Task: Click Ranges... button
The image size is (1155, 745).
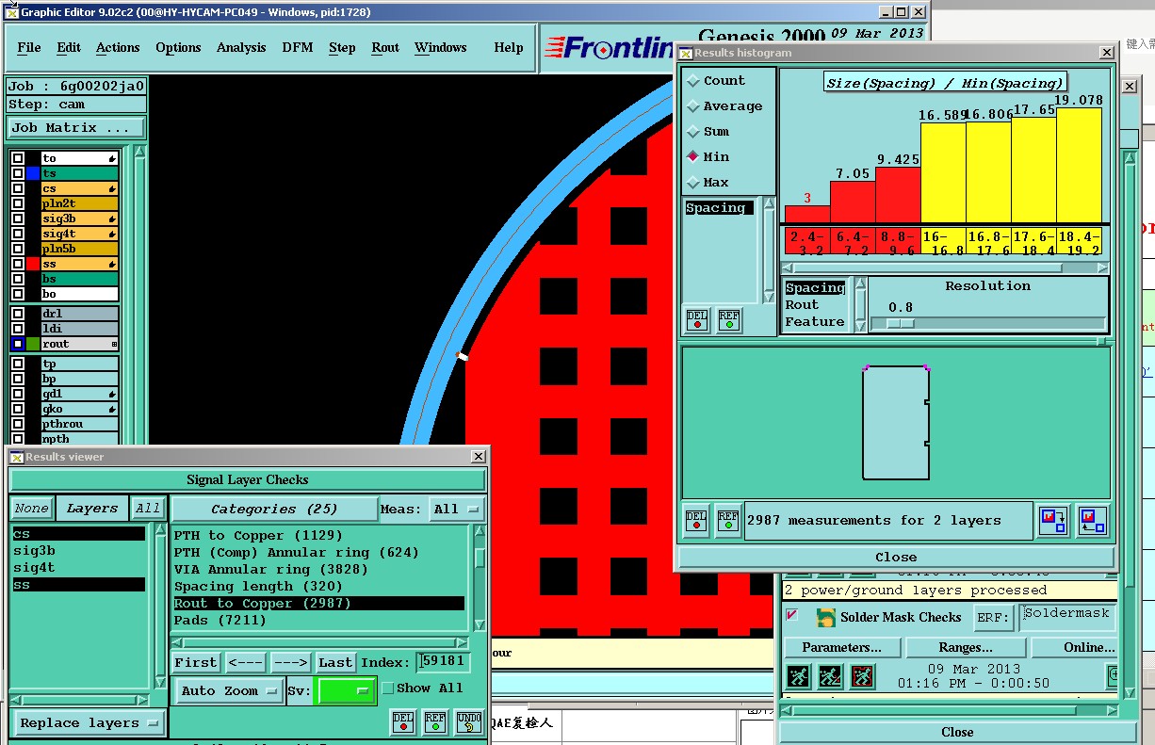Action: pyautogui.click(x=965, y=648)
